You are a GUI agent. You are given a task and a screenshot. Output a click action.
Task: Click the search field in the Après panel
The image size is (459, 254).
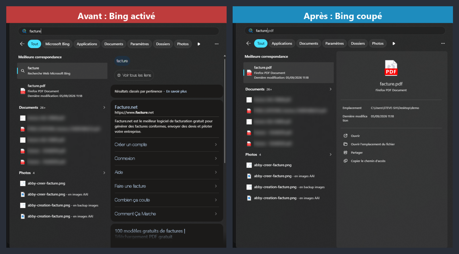tap(345, 31)
